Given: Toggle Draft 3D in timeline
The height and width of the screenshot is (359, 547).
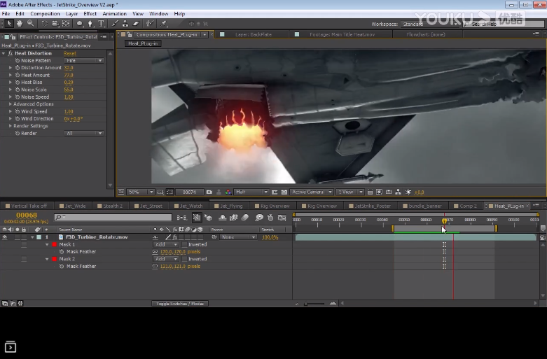Looking at the screenshot, I should point(208,218).
